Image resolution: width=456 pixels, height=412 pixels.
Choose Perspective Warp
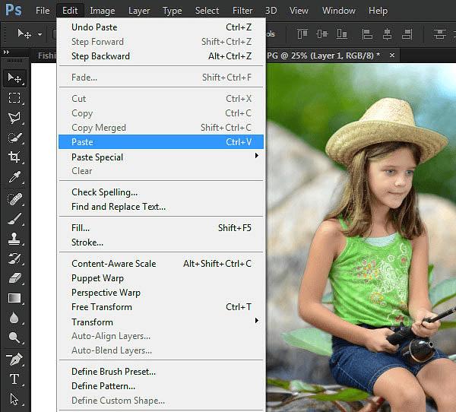[x=161, y=293]
